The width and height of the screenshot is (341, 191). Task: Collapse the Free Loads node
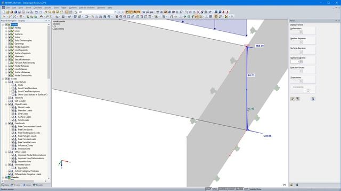(6, 123)
